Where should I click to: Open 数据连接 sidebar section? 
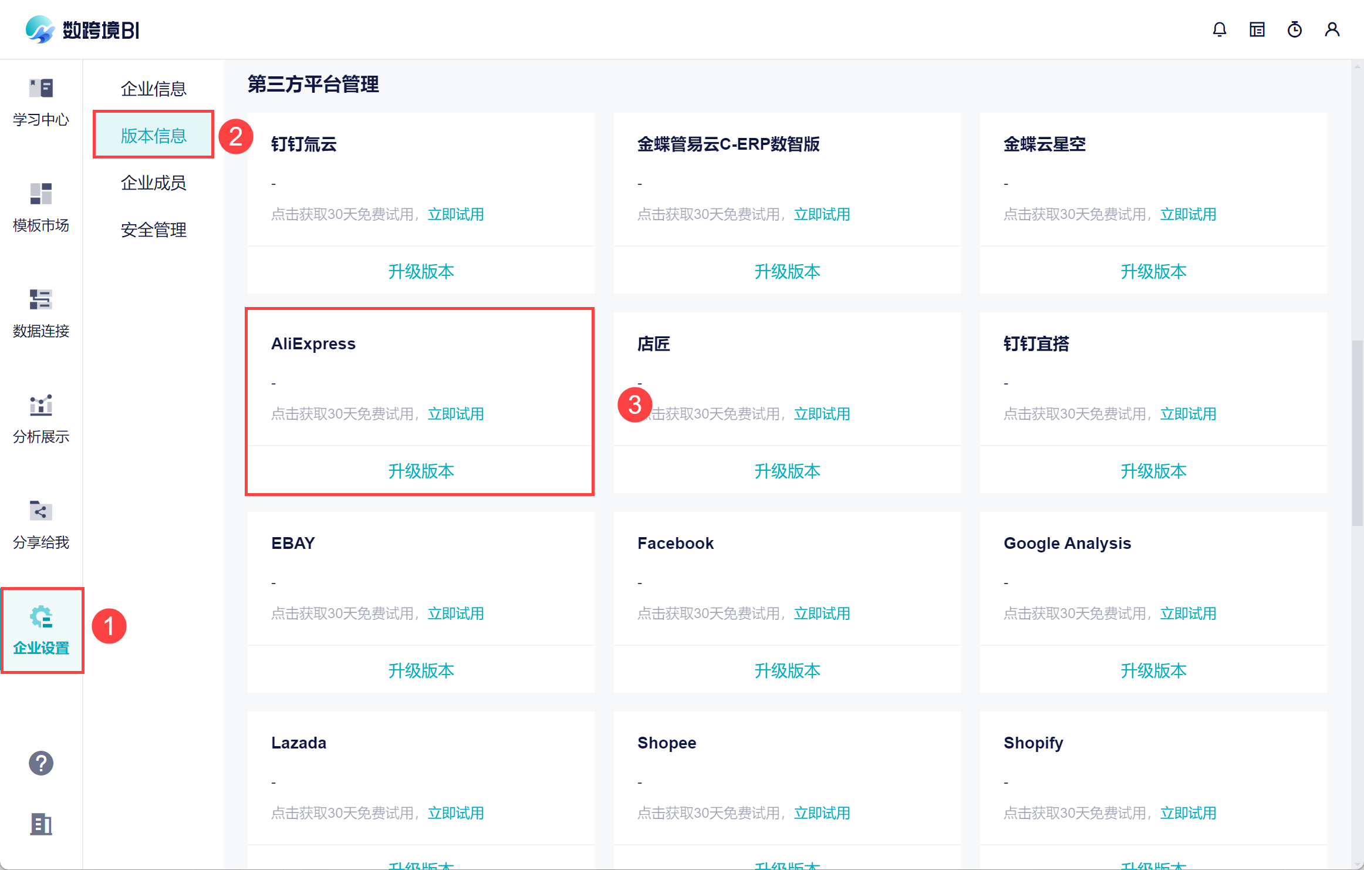[x=41, y=314]
